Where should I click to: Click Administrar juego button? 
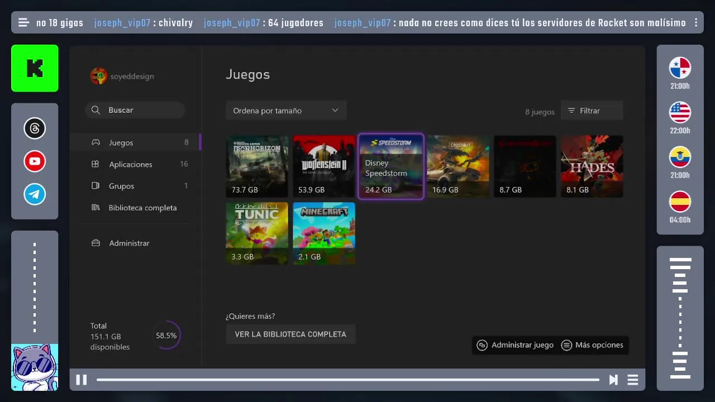click(x=516, y=345)
